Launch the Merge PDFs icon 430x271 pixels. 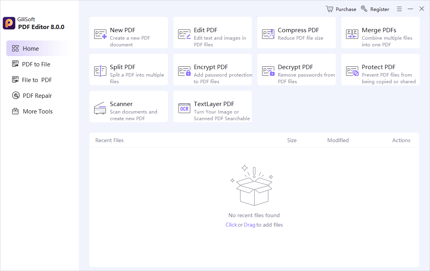pyautogui.click(x=352, y=34)
